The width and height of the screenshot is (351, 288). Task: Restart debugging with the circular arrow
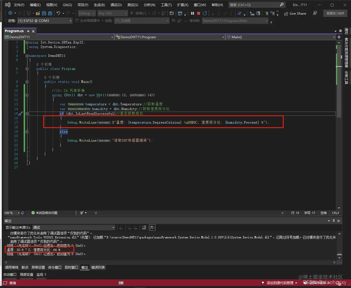[205, 13]
